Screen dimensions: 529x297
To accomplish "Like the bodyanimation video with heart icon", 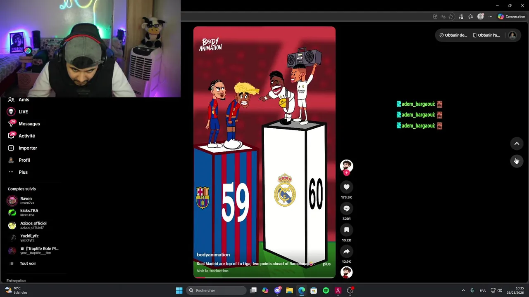I will tap(346, 187).
